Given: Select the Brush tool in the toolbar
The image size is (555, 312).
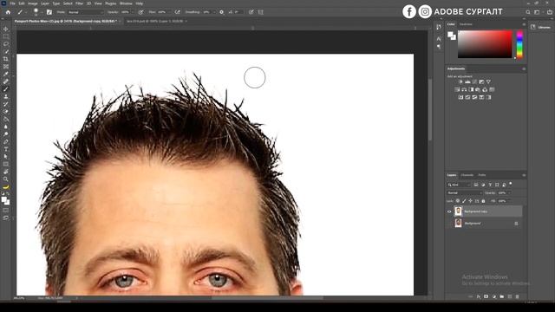Looking at the screenshot, I should tap(6, 89).
